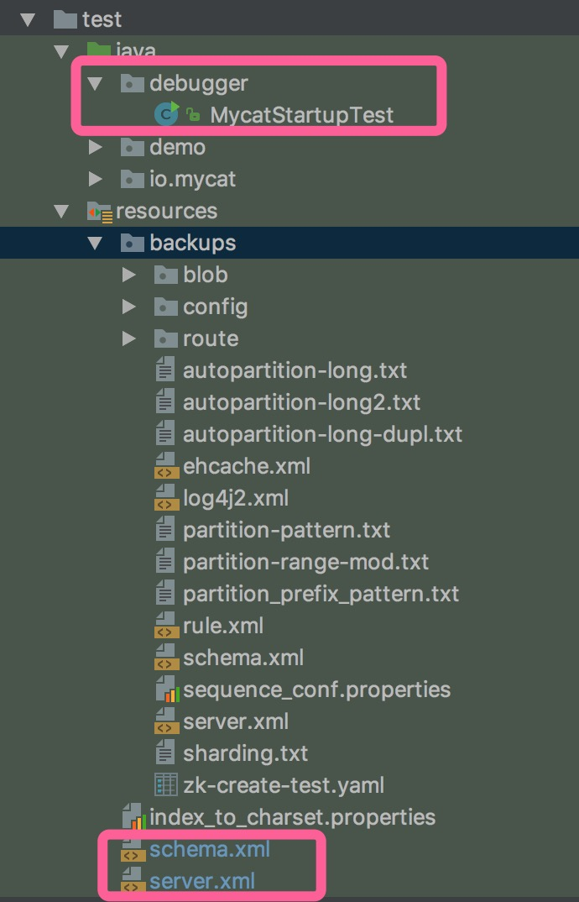Viewport: 579px width, 902px height.
Task: Click the MycatStartupTest class run icon
Action: pyautogui.click(x=167, y=115)
